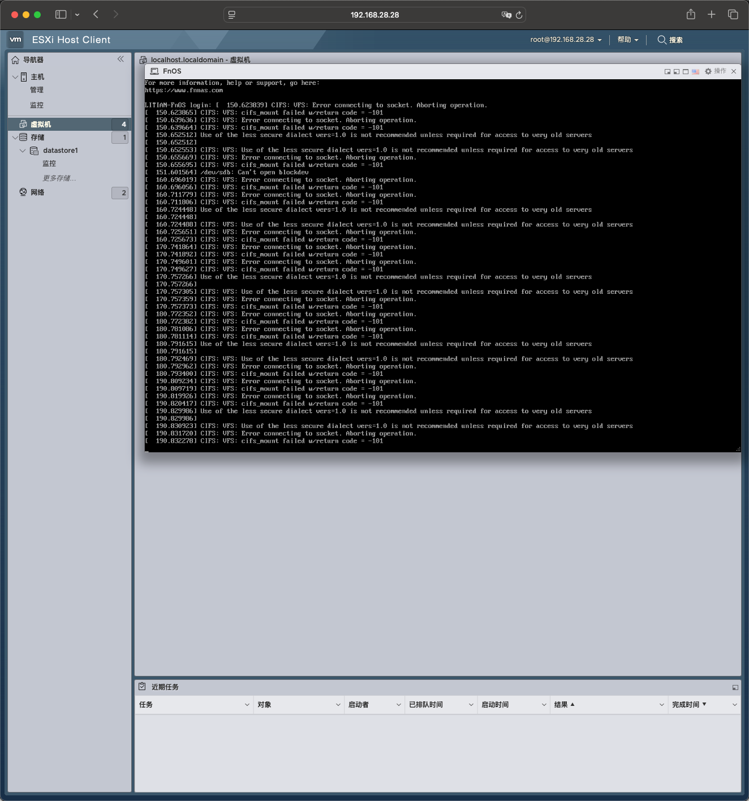Viewport: 749px width, 801px height.
Task: Click the 导航器 home icon
Action: [15, 60]
